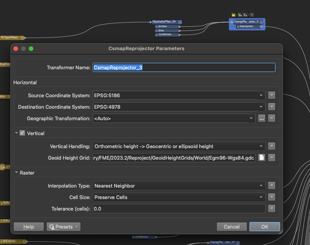Click the <Unfiltered> port on GeometryFilter_24

point(167,35)
